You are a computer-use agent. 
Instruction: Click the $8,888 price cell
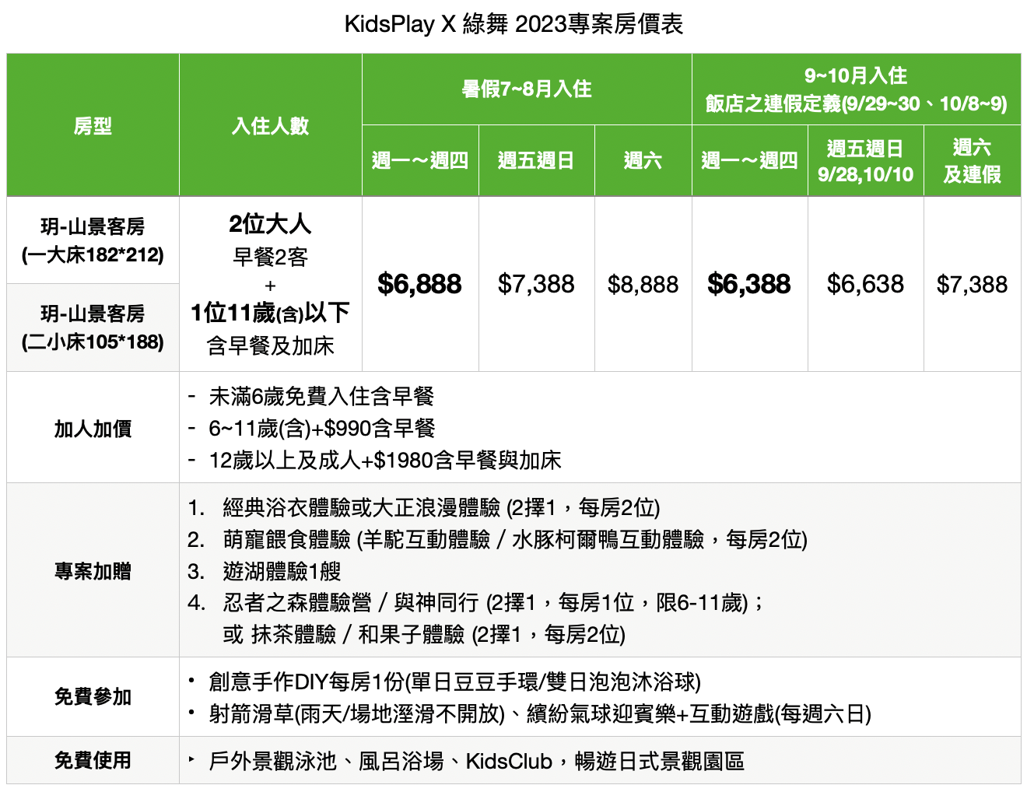click(x=643, y=284)
